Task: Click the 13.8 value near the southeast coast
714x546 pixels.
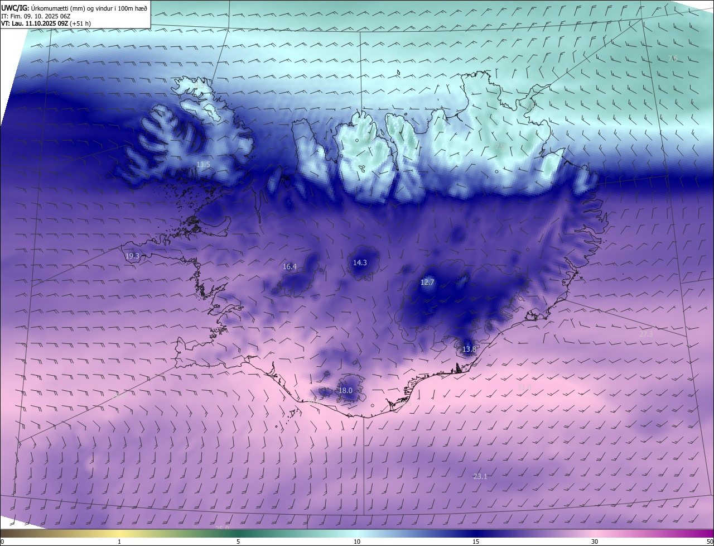Action: click(469, 349)
